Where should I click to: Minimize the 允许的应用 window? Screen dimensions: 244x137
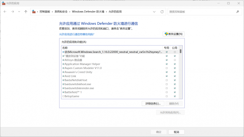(219, 3)
